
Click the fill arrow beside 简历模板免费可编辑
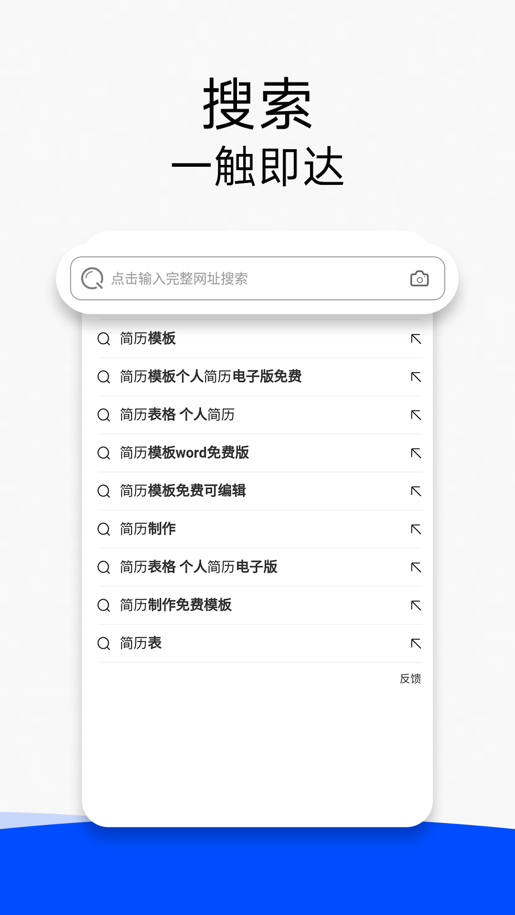[x=416, y=491]
